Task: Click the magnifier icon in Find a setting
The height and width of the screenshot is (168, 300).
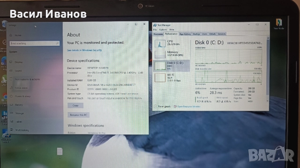Action: pos(57,43)
